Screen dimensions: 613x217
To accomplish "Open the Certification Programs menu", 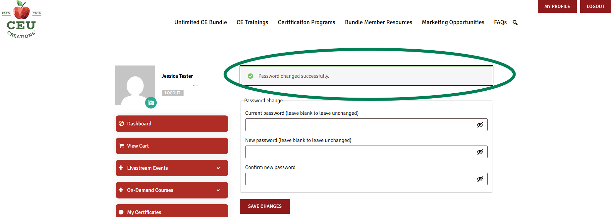I will tap(306, 22).
